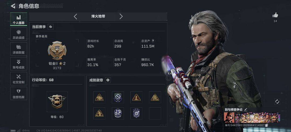Select the number 1 triangle achievement badge
The height and width of the screenshot is (132, 291).
[x=136, y=97]
